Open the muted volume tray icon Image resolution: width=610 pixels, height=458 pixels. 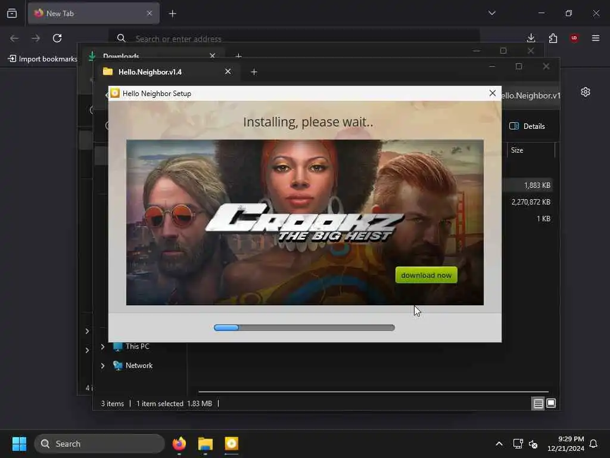click(x=533, y=444)
